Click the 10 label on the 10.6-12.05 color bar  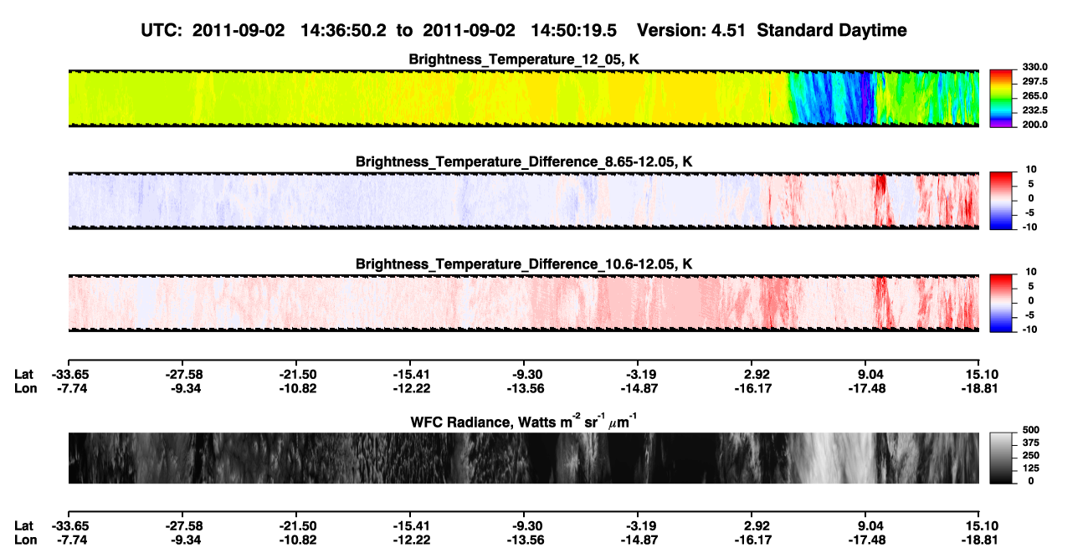click(1032, 273)
